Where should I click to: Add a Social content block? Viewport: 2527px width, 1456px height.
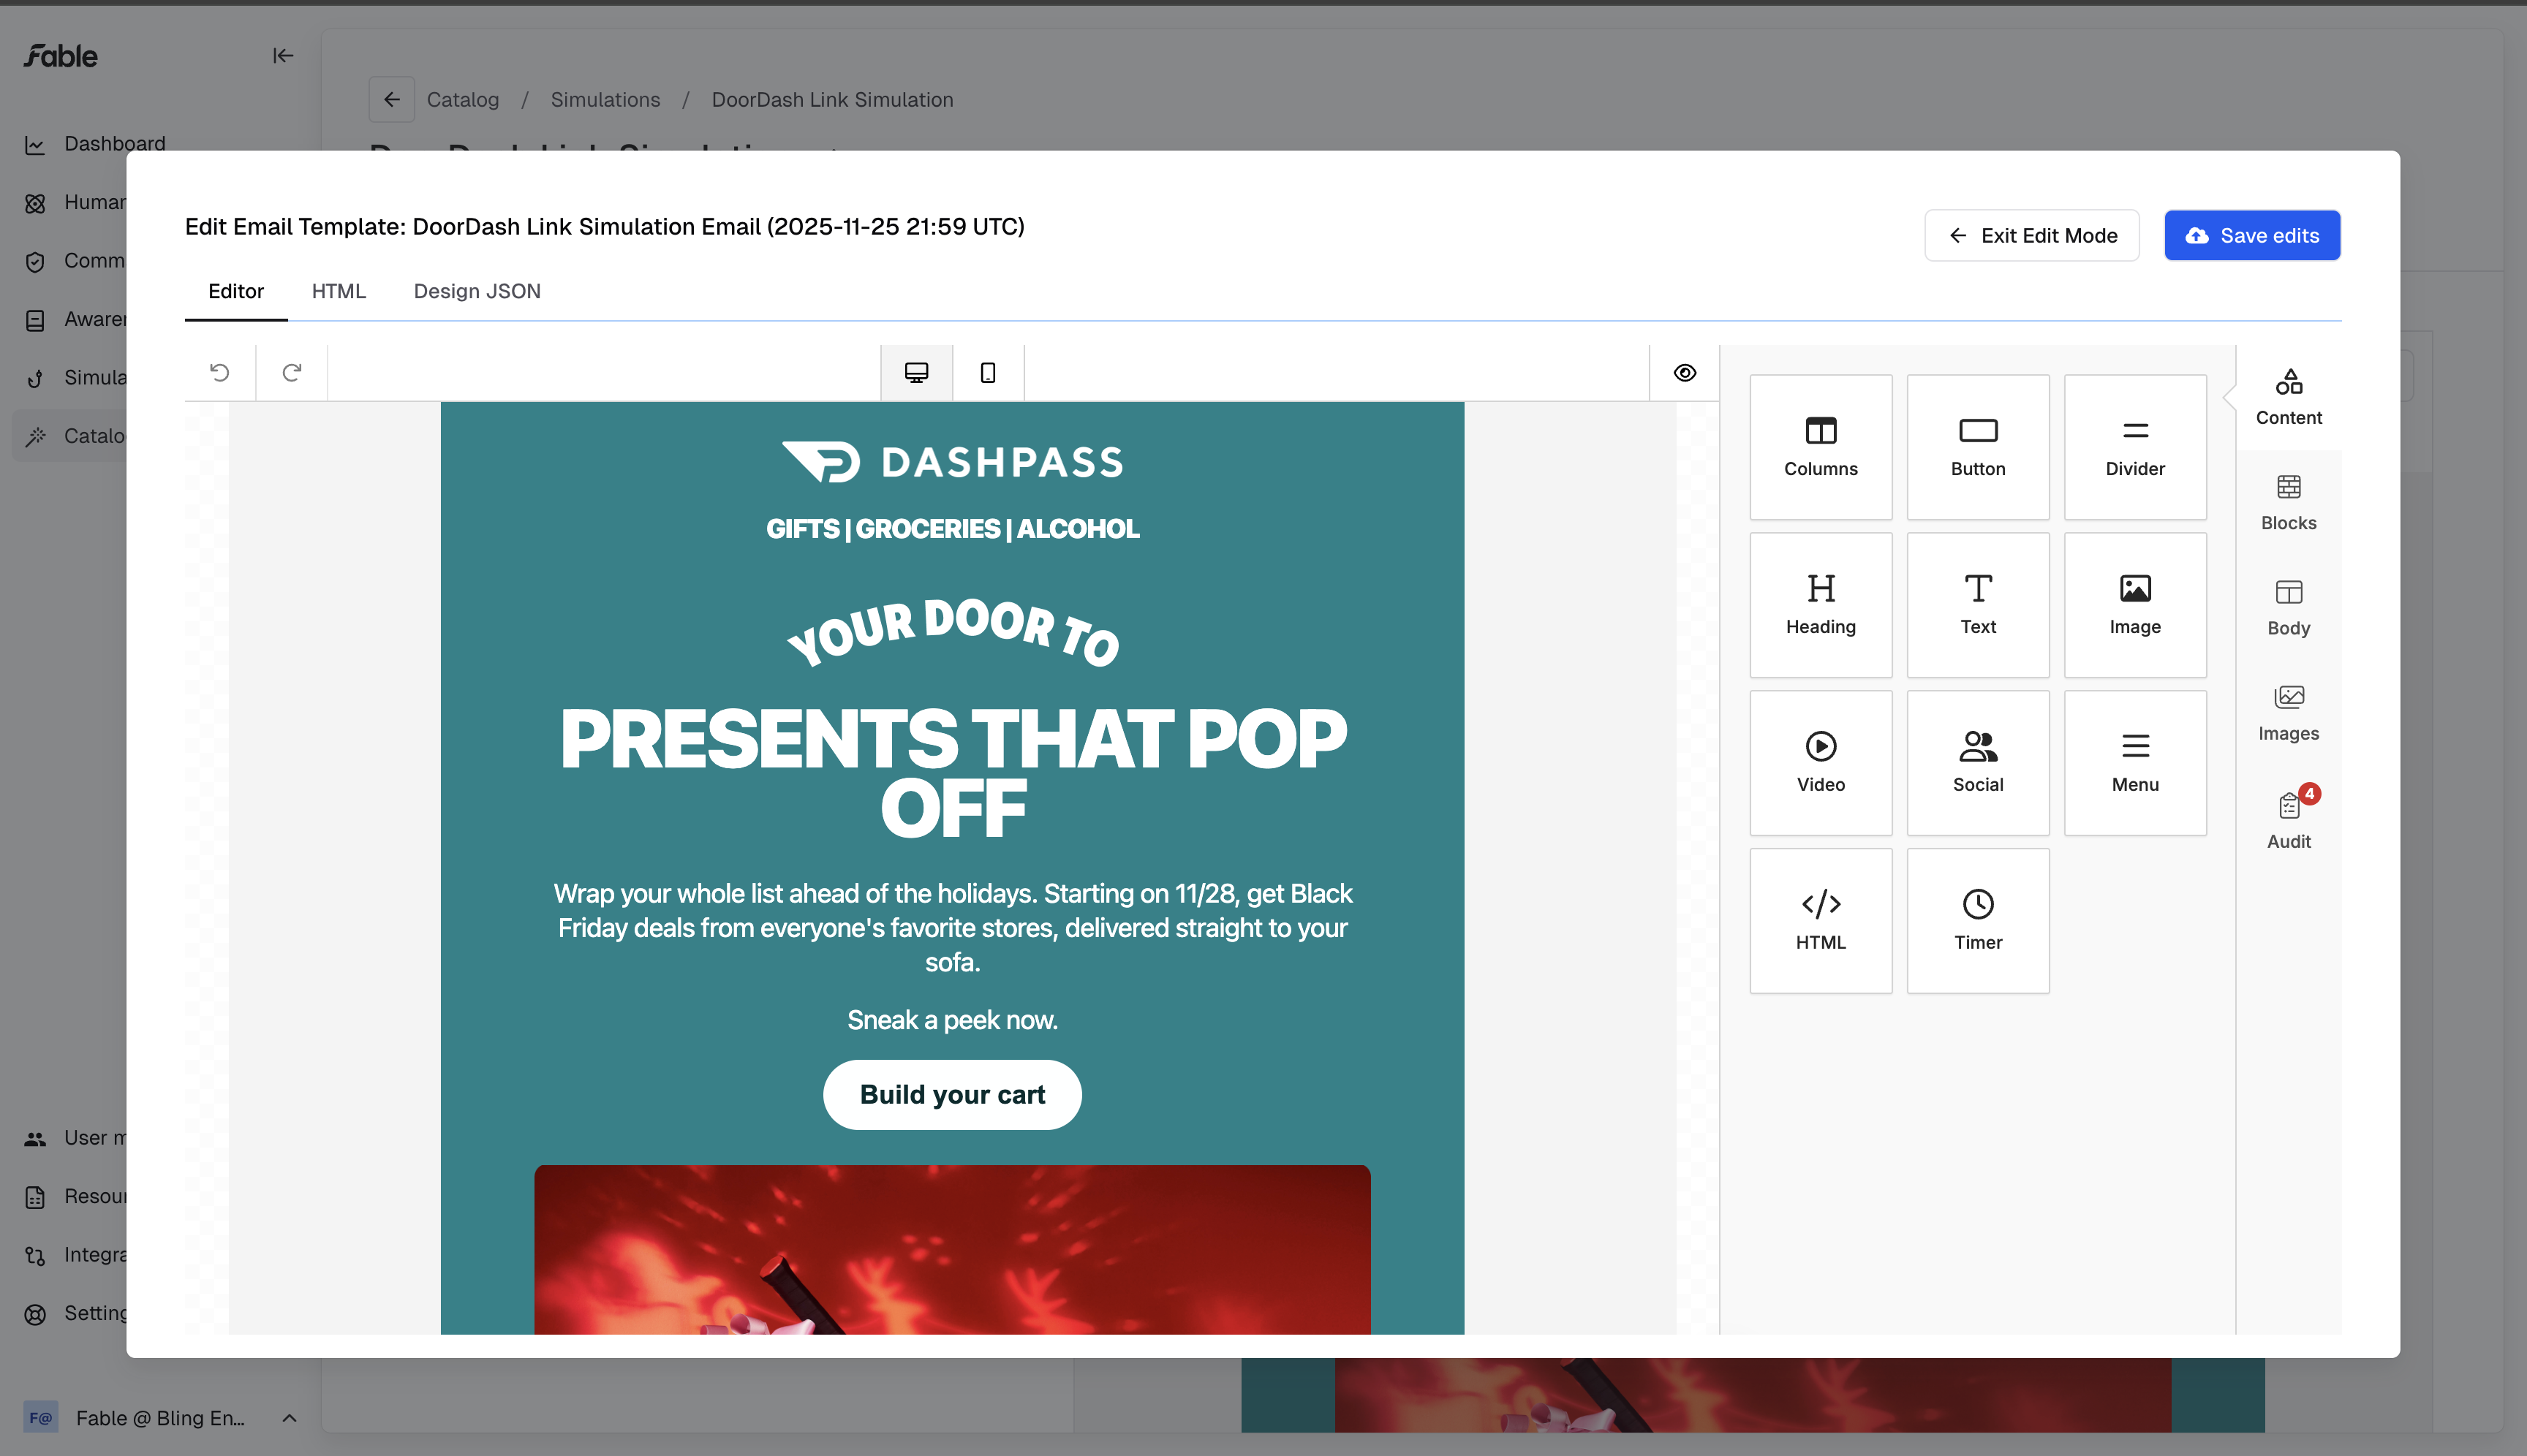(1978, 763)
